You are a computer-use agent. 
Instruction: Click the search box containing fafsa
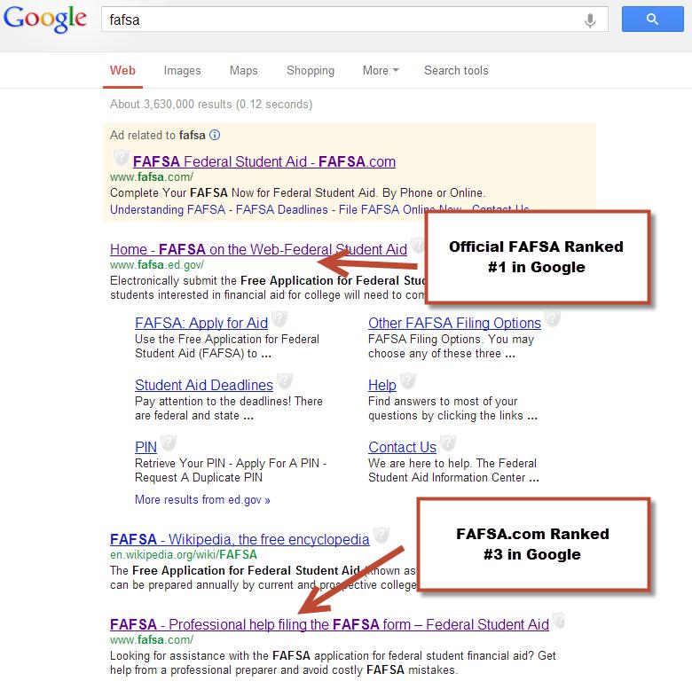[x=337, y=20]
